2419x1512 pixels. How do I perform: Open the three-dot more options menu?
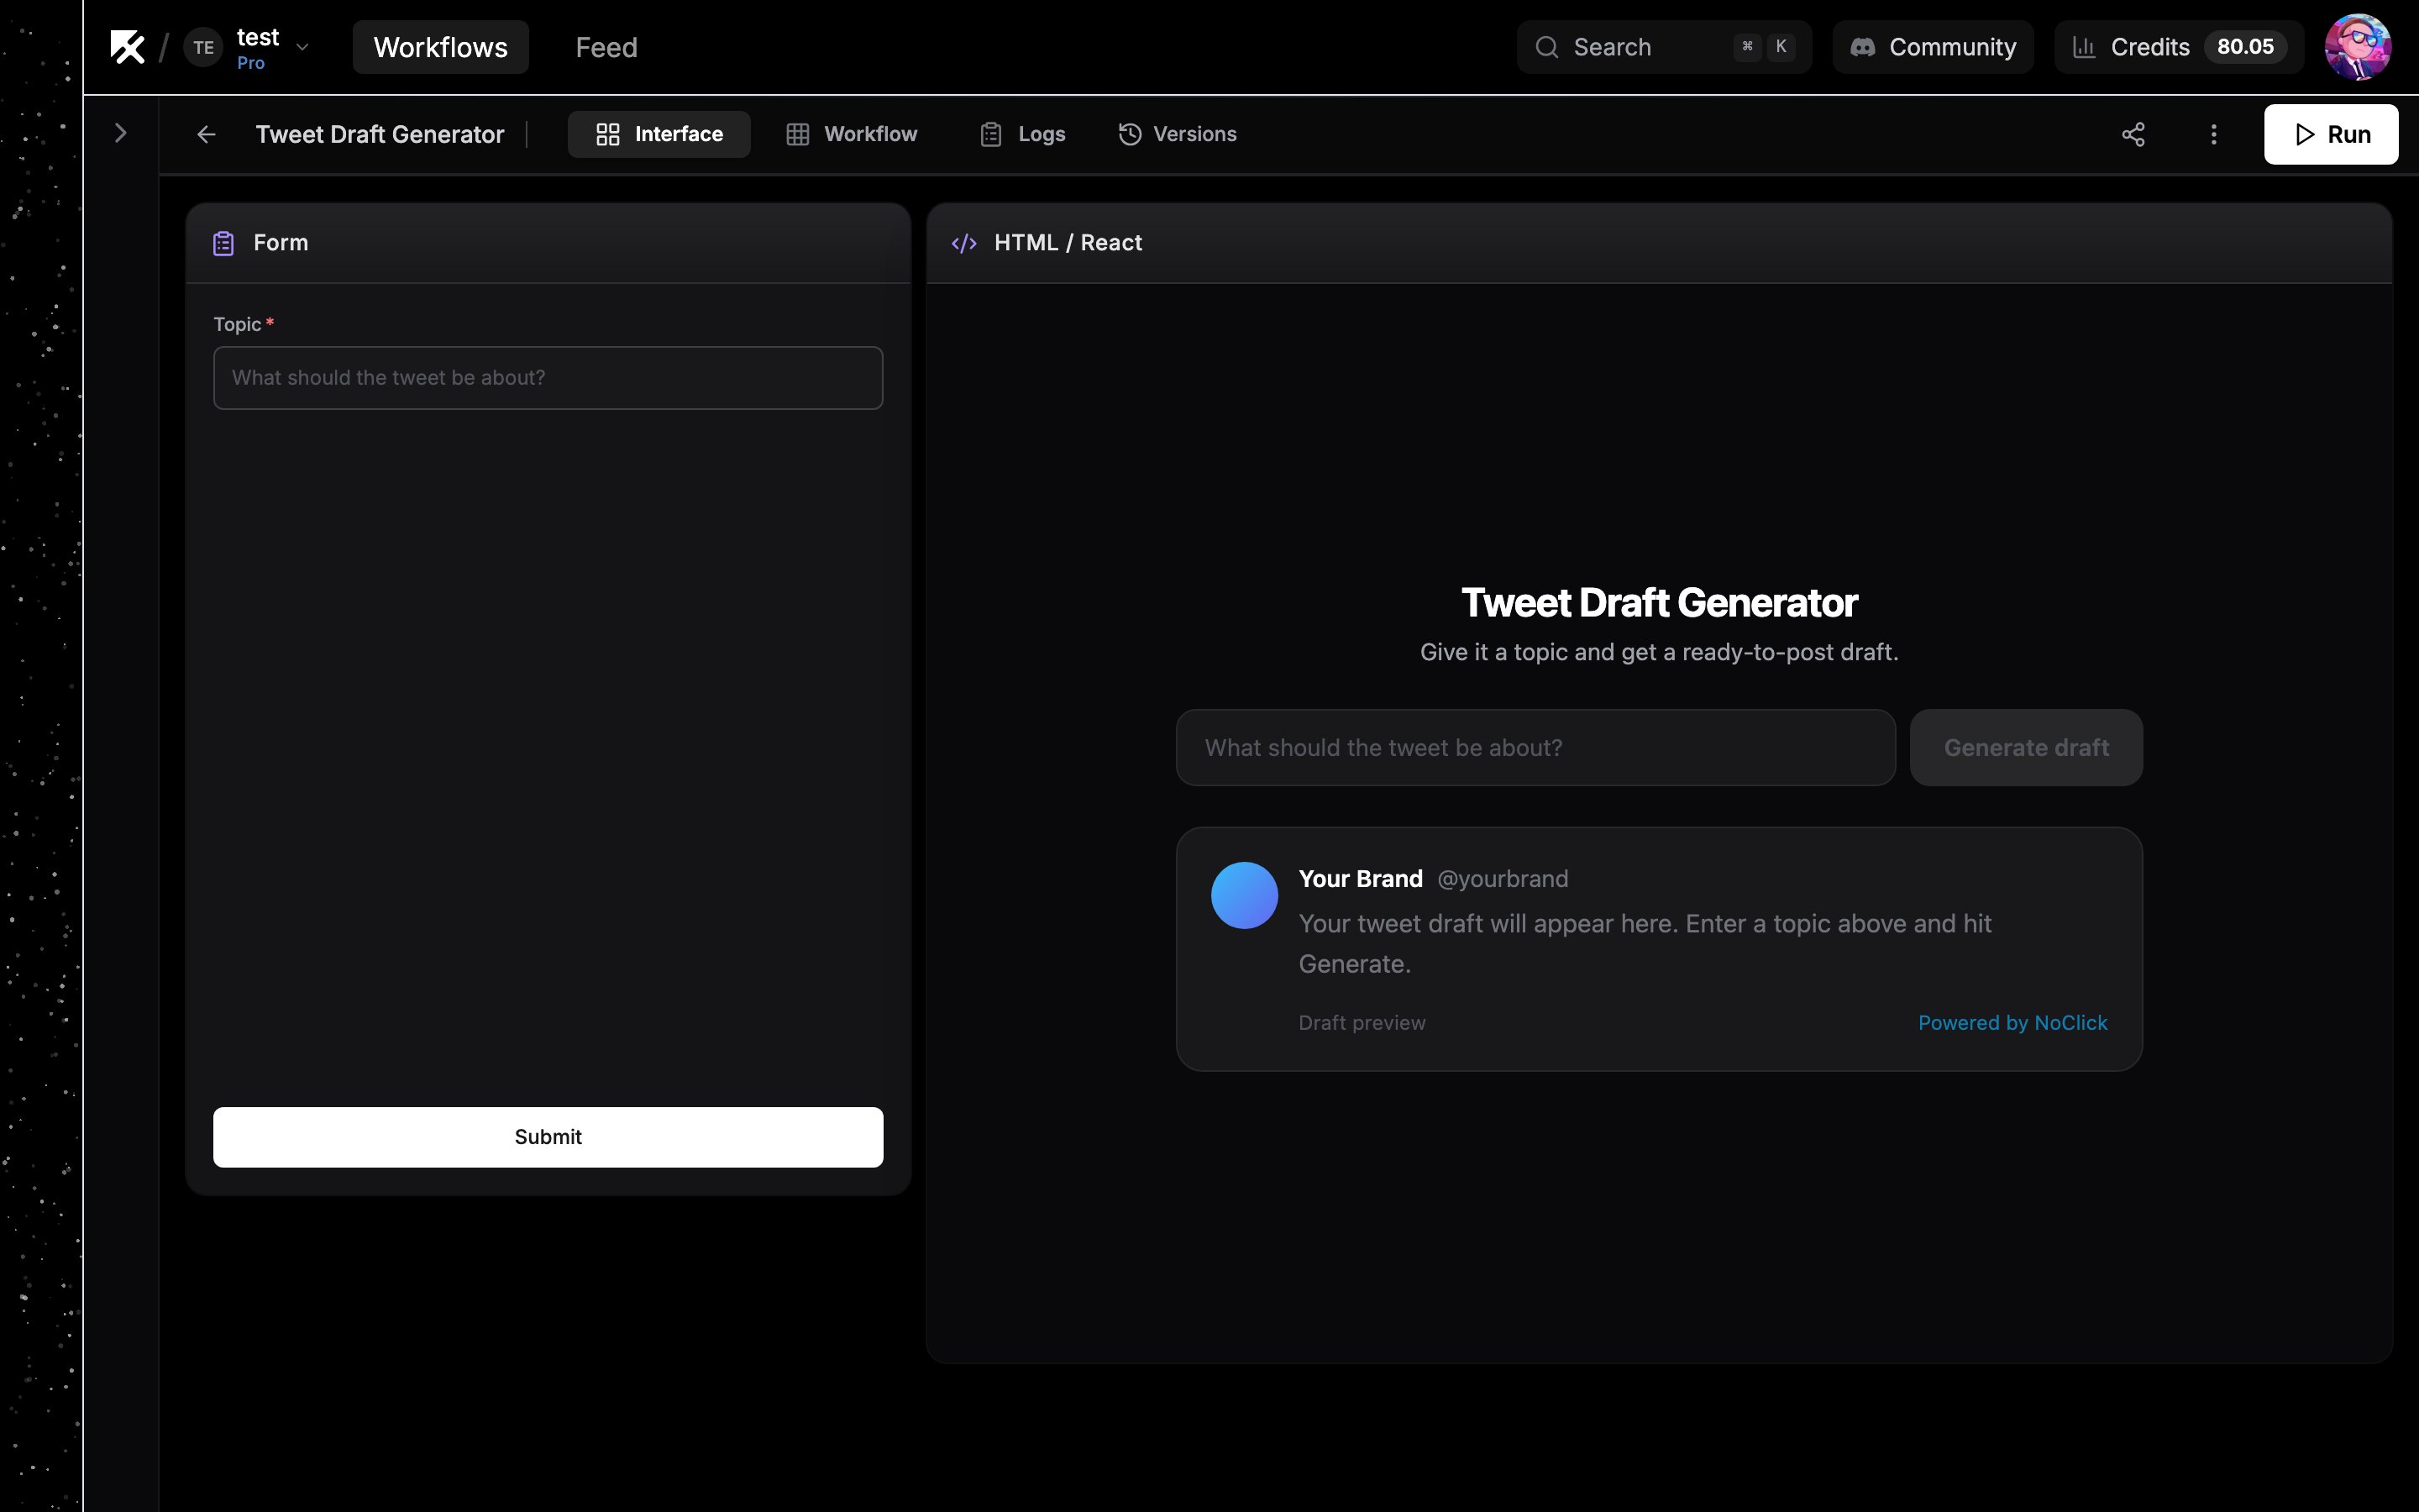pos(2214,134)
